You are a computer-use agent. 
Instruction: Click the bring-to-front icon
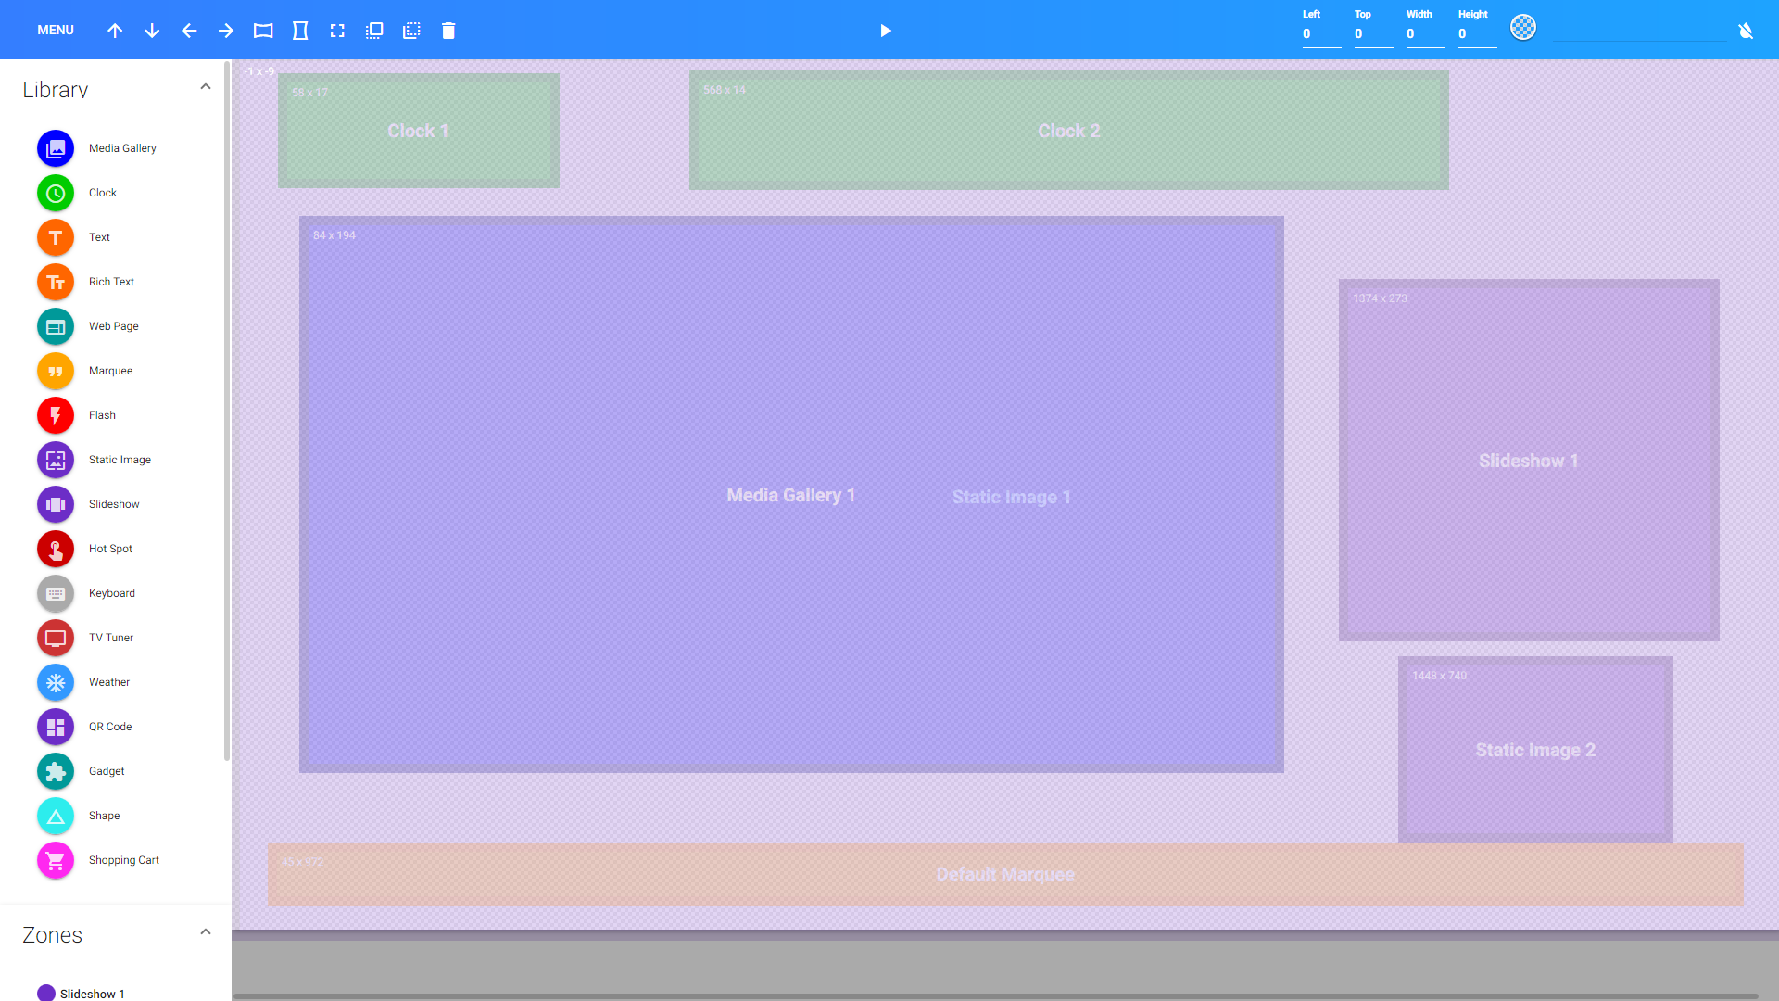[374, 31]
